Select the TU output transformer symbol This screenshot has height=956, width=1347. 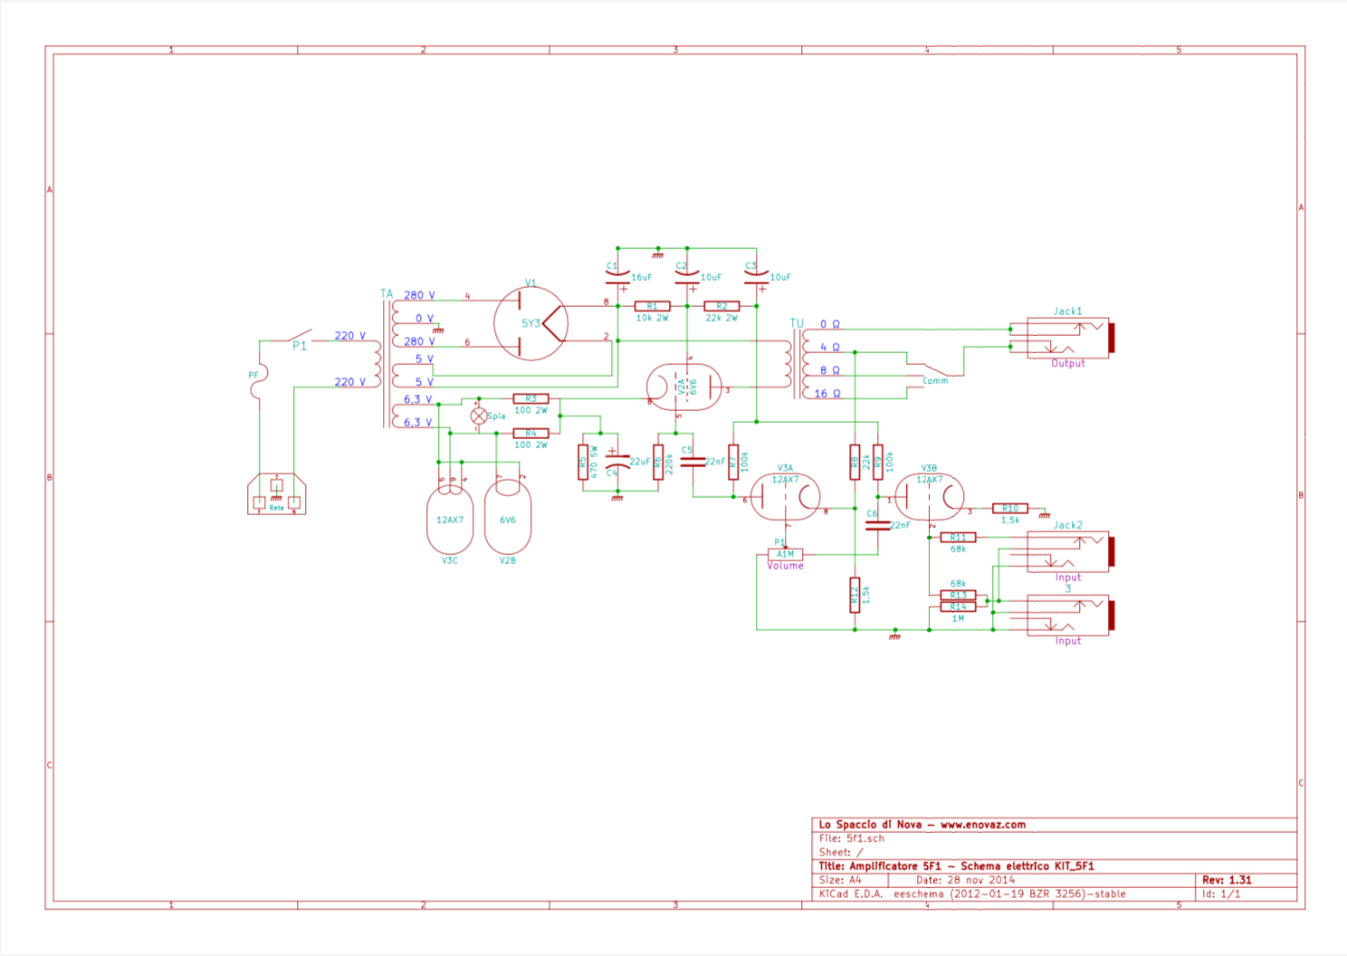(x=795, y=362)
